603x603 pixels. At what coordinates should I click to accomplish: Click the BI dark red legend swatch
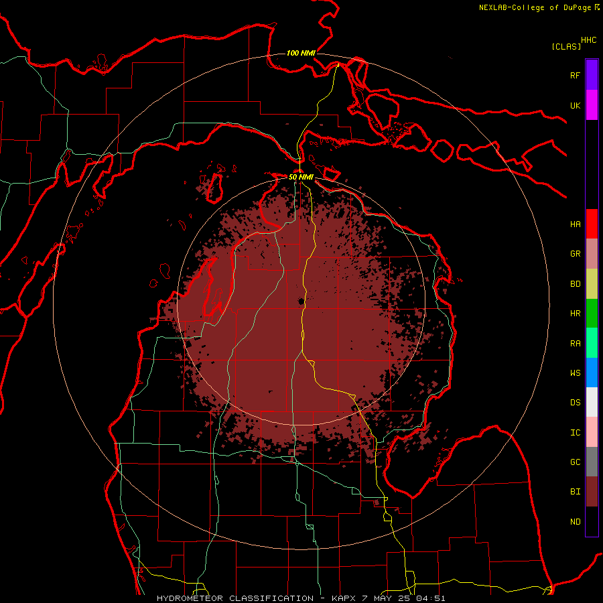click(x=592, y=492)
